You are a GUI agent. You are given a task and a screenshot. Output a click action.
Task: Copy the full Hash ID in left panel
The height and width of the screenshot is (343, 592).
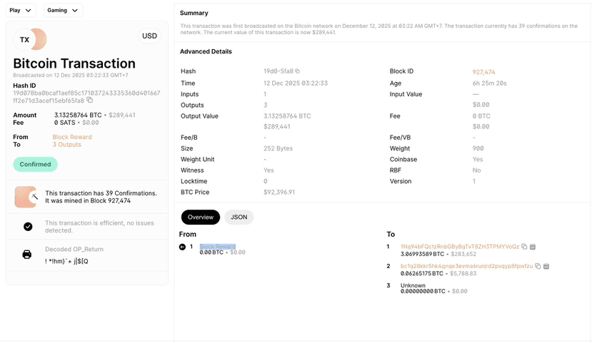point(89,101)
